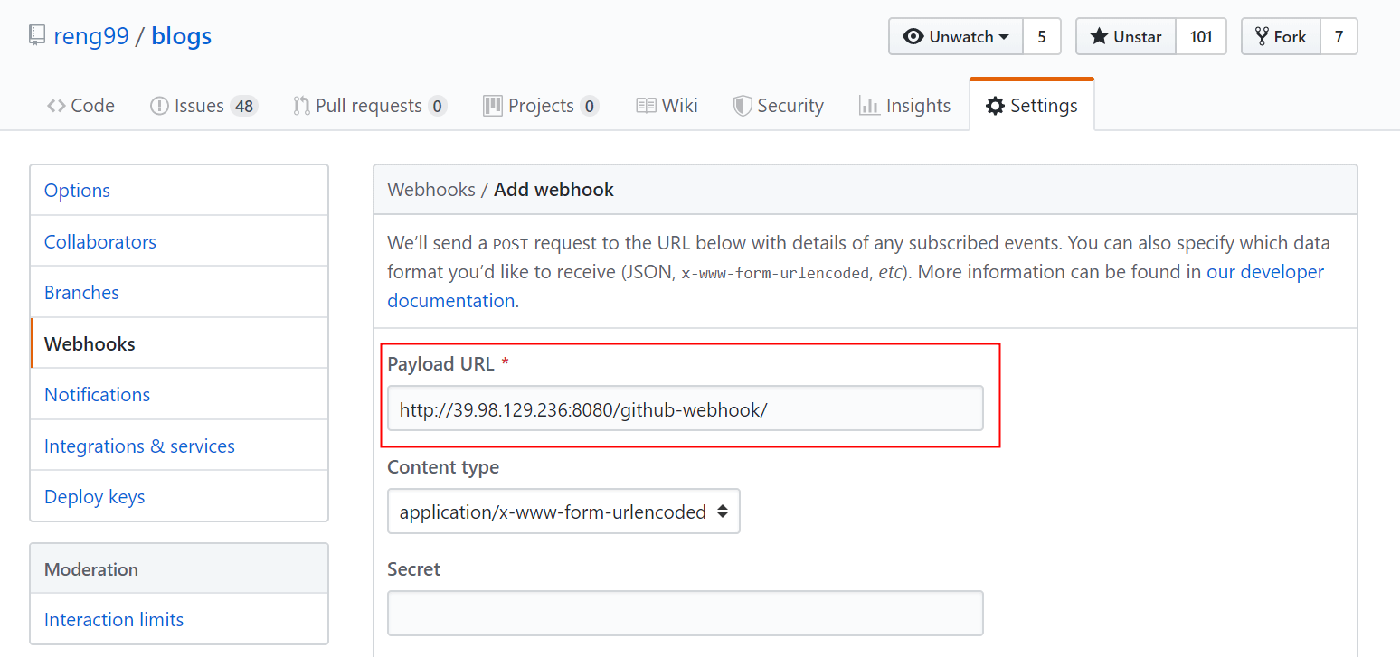Click the graph icon on the Insights tab
The image size is (1400, 657).
(x=869, y=106)
